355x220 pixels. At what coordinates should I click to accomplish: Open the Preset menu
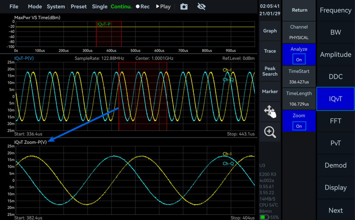coord(79,6)
